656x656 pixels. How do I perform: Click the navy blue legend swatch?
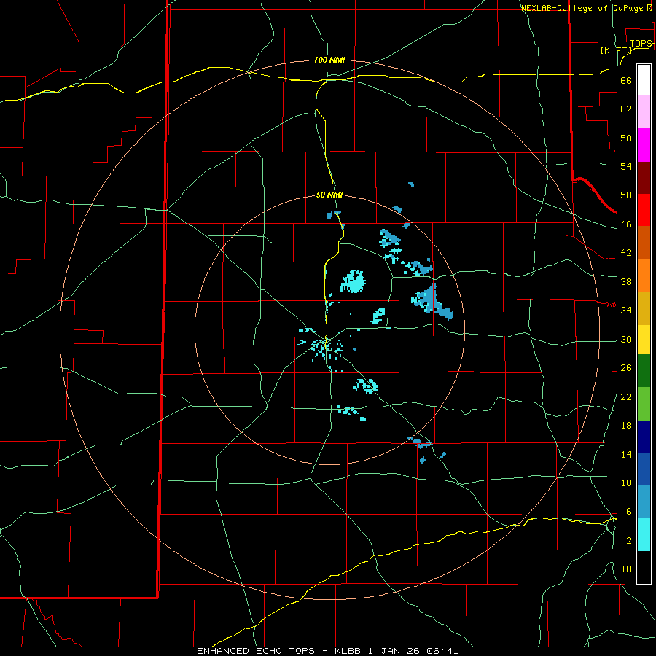coord(644,437)
